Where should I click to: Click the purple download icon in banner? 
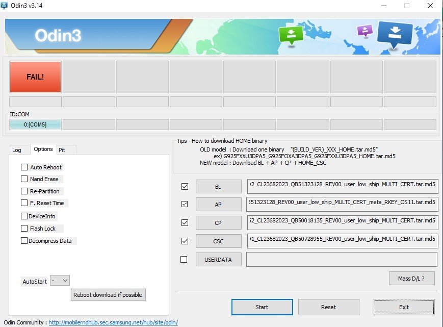(x=365, y=31)
